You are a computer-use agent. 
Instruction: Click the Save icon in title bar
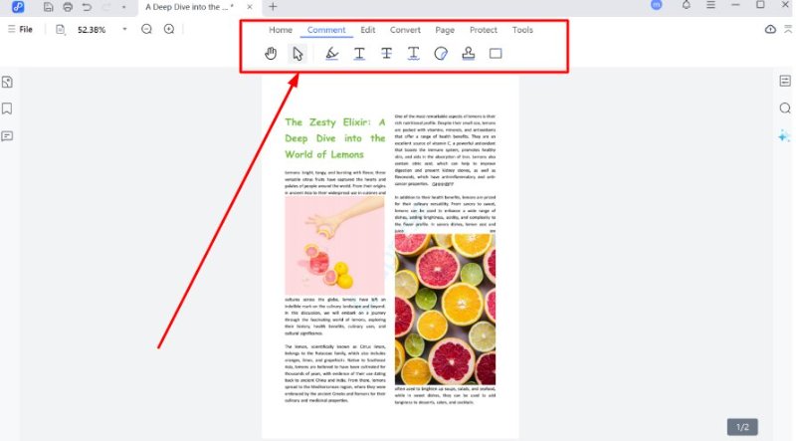click(48, 7)
